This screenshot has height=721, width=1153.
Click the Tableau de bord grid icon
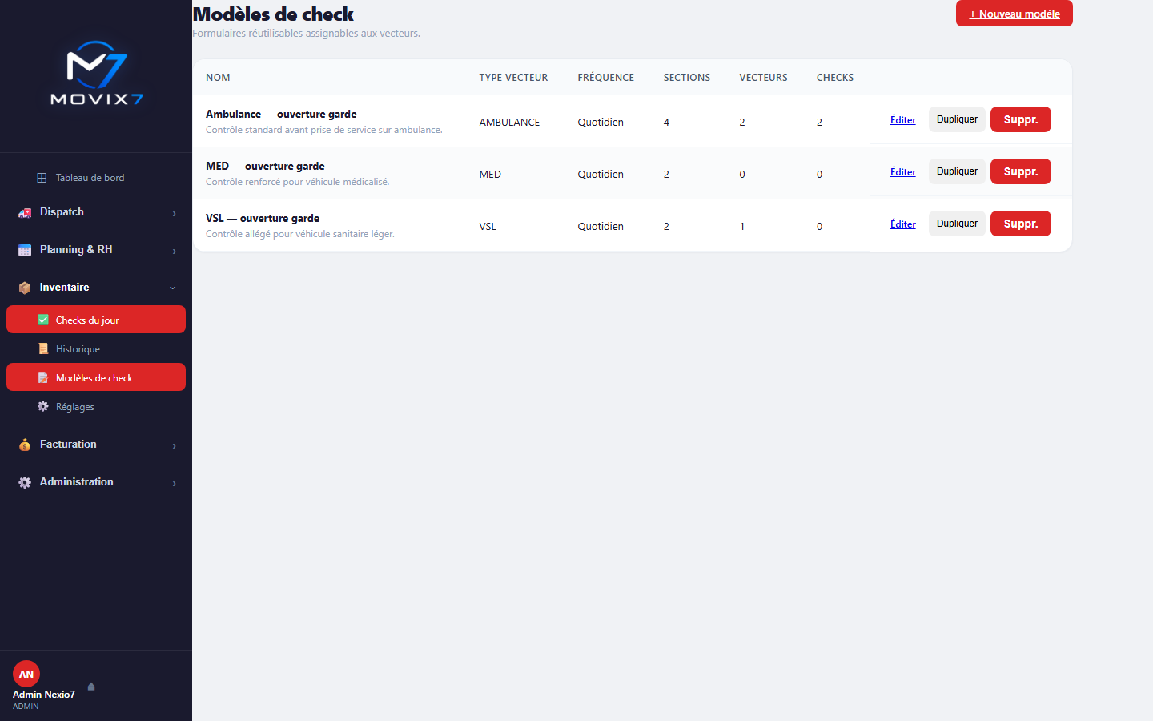click(x=42, y=178)
